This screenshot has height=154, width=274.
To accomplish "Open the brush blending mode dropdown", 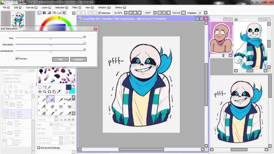I will pos(56,119).
